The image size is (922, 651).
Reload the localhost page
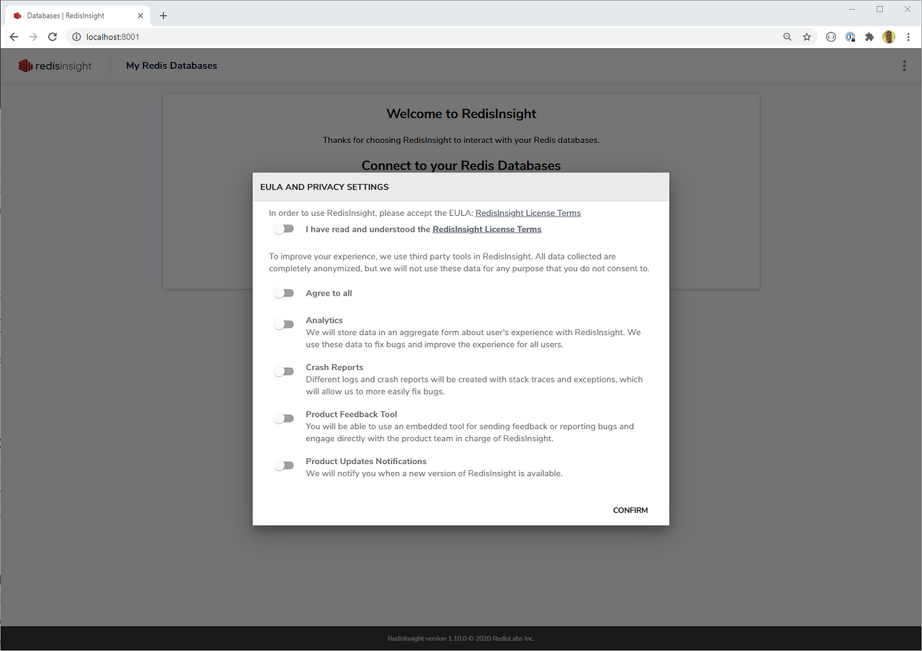(x=53, y=37)
